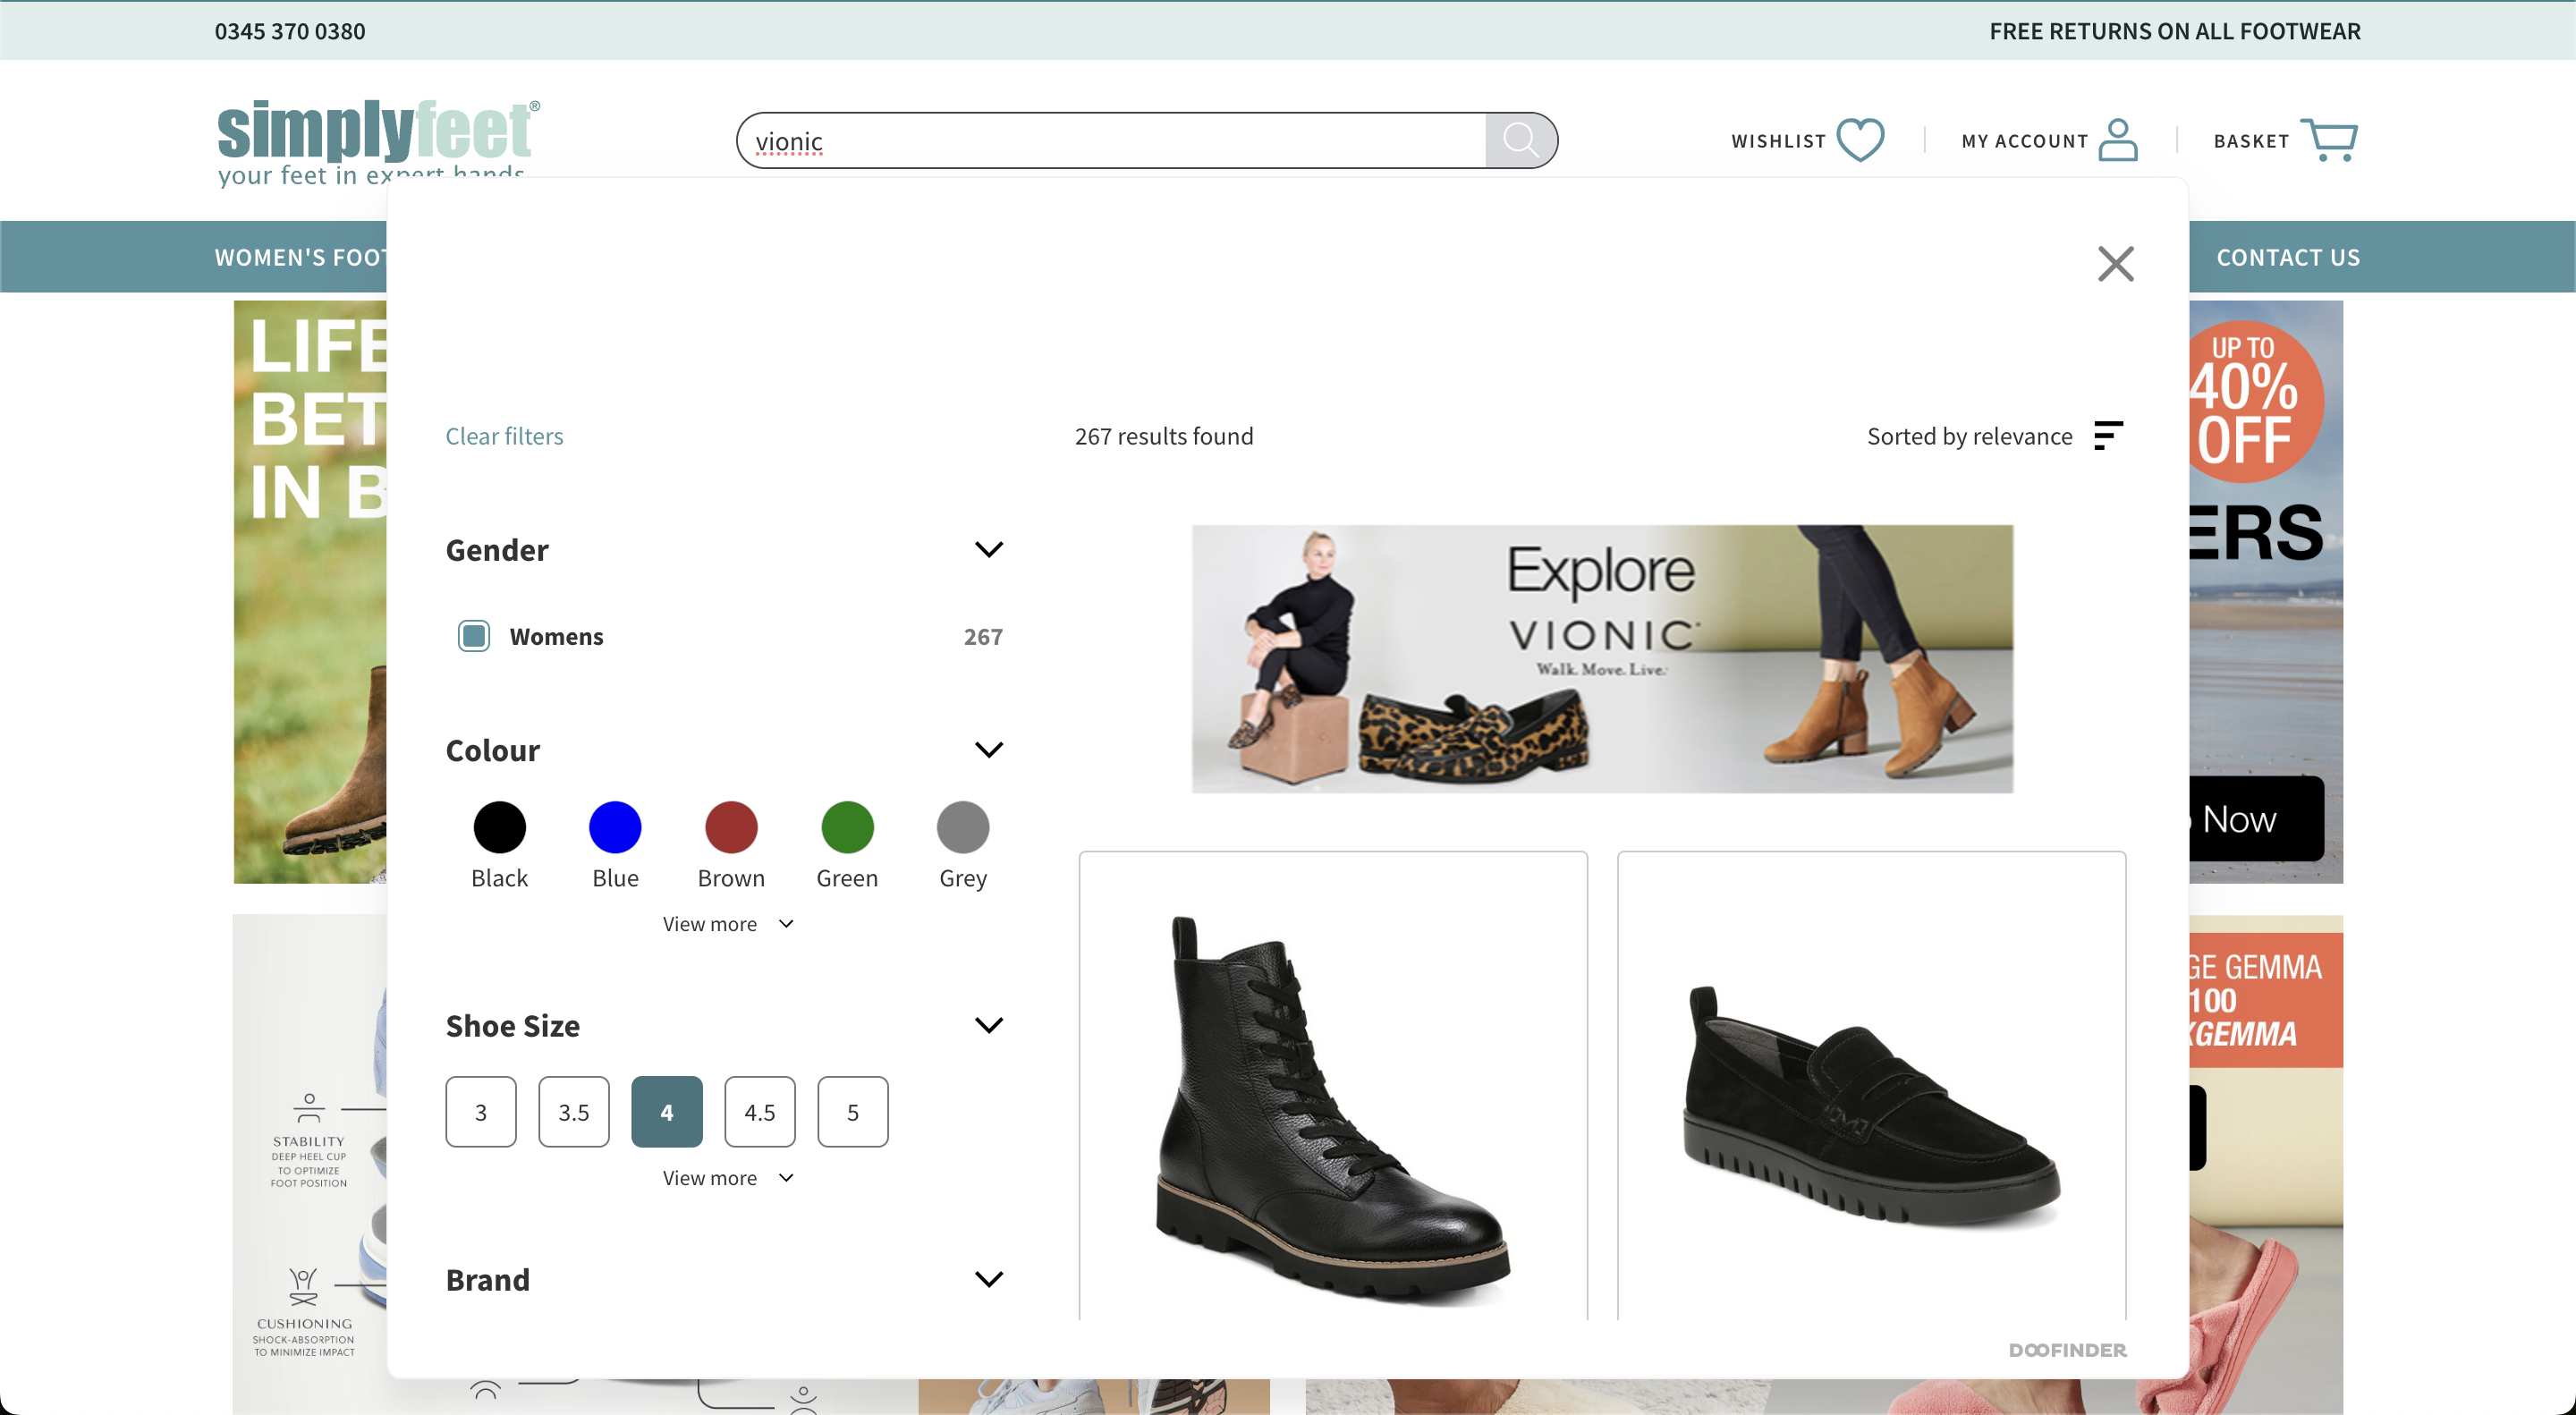The image size is (2576, 1415).
Task: Open the black suede loafer product
Action: (x=1871, y=1086)
